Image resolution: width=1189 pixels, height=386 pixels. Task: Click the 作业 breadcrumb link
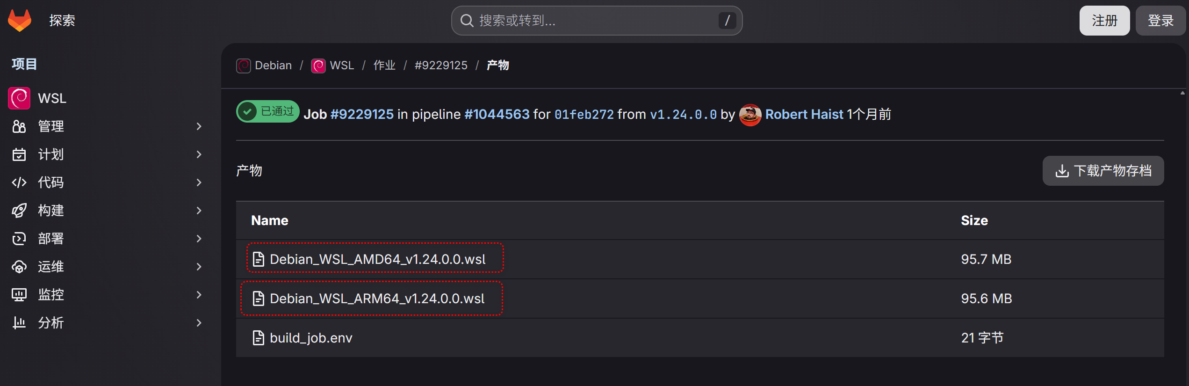[384, 66]
